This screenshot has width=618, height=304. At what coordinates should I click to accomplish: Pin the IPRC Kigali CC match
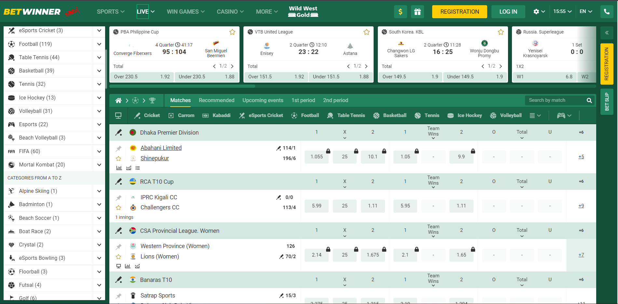tap(118, 198)
